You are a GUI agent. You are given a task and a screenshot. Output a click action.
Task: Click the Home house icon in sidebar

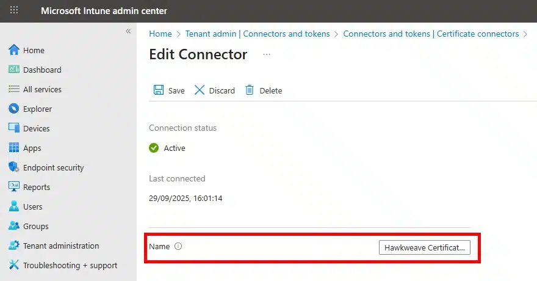[14, 50]
